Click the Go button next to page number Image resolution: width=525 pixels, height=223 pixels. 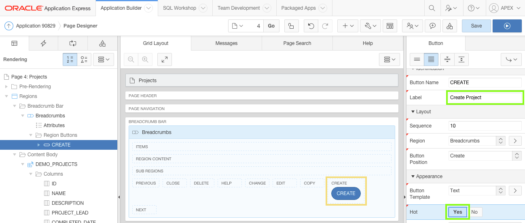click(271, 26)
